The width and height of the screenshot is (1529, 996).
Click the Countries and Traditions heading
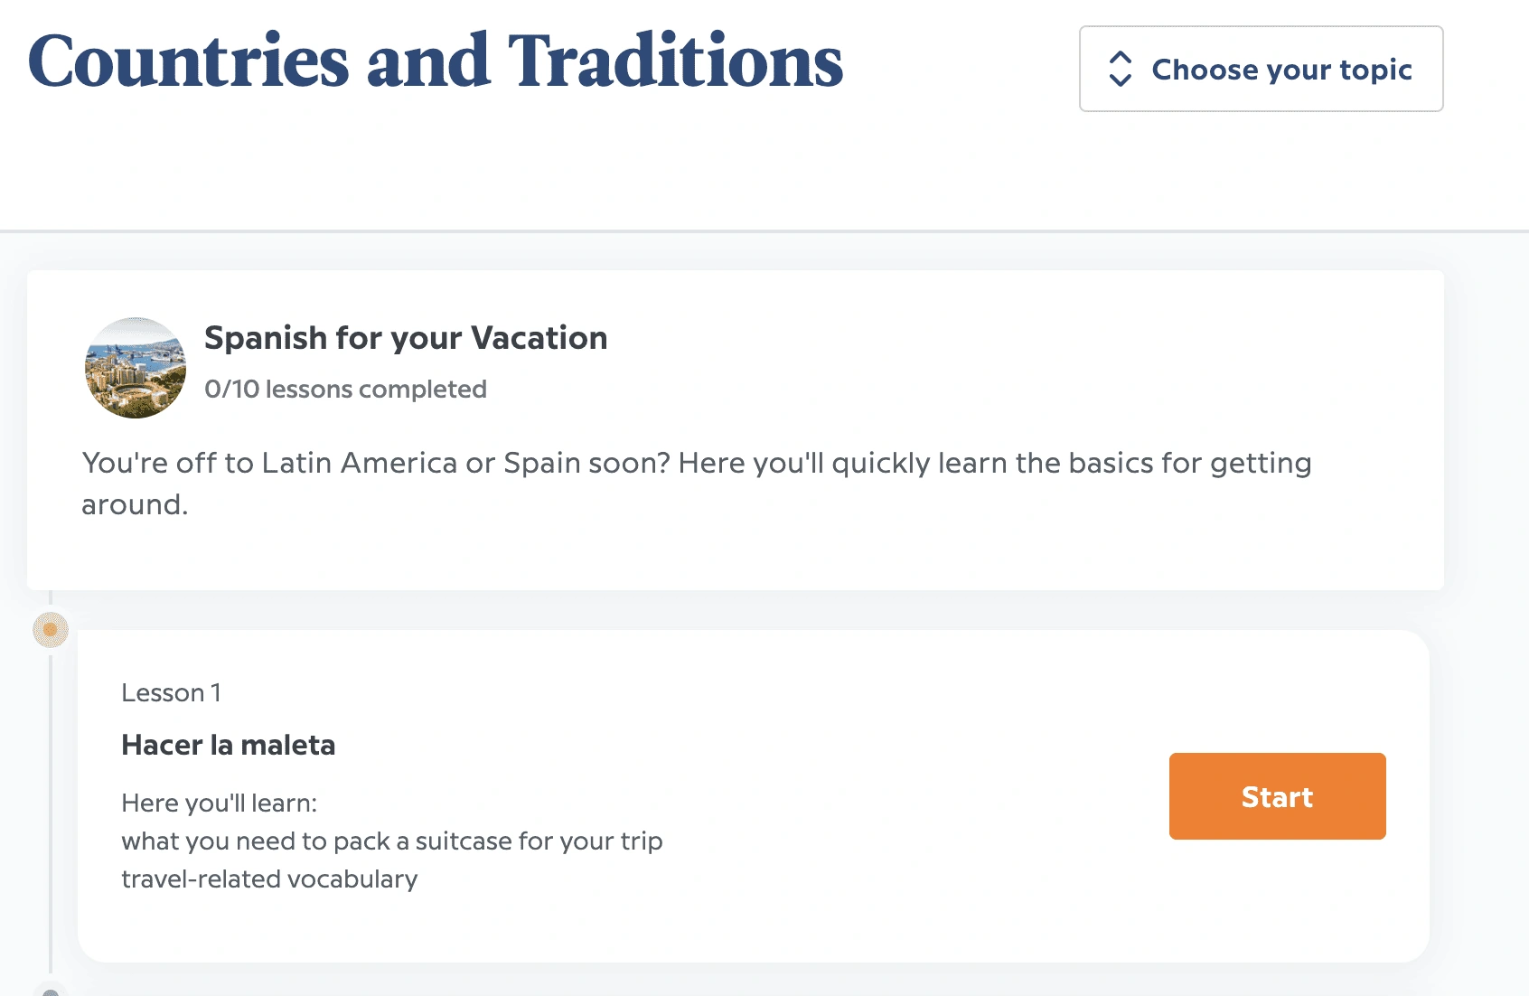tap(435, 61)
